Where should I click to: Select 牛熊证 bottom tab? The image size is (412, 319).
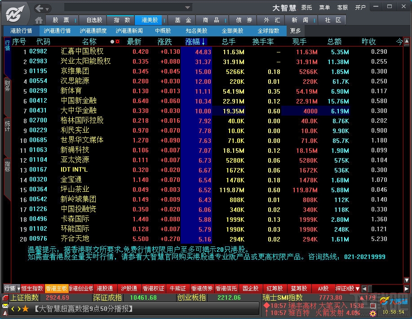tap(177, 289)
